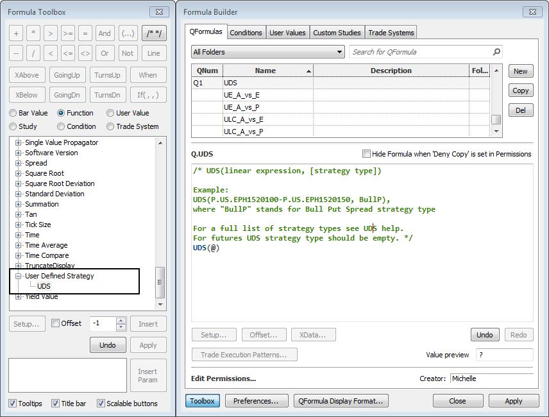The height and width of the screenshot is (417, 549).
Task: Click the plus operator button
Action: 17,33
